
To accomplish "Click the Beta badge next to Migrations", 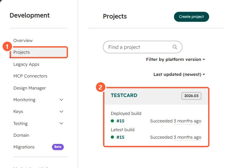I will point(58,147).
